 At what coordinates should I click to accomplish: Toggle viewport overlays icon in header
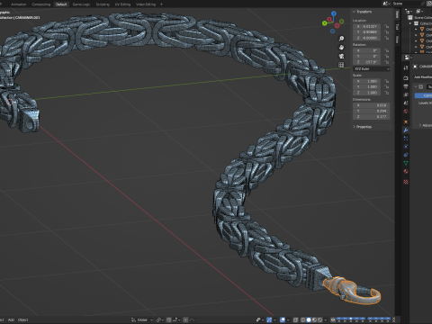click(x=283, y=319)
